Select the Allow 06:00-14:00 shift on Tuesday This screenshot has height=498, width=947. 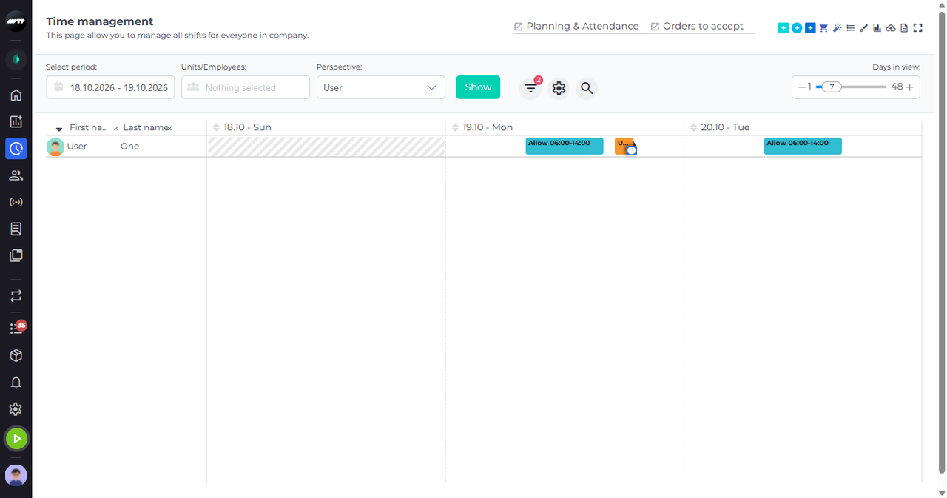[803, 146]
